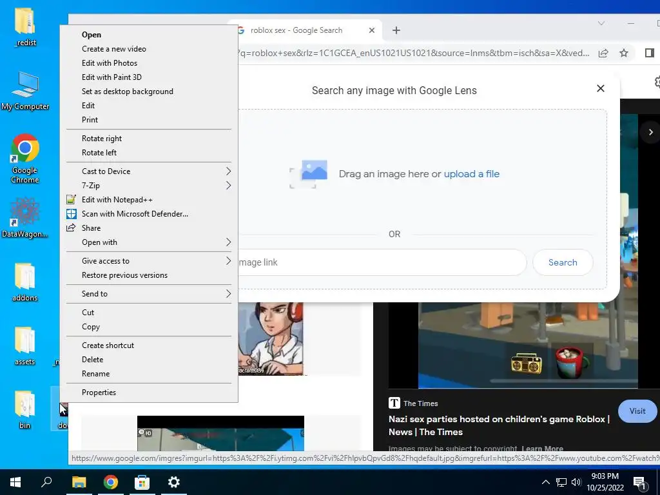
Task: Open the DataWagon desktop shortcut
Action: (x=24, y=217)
